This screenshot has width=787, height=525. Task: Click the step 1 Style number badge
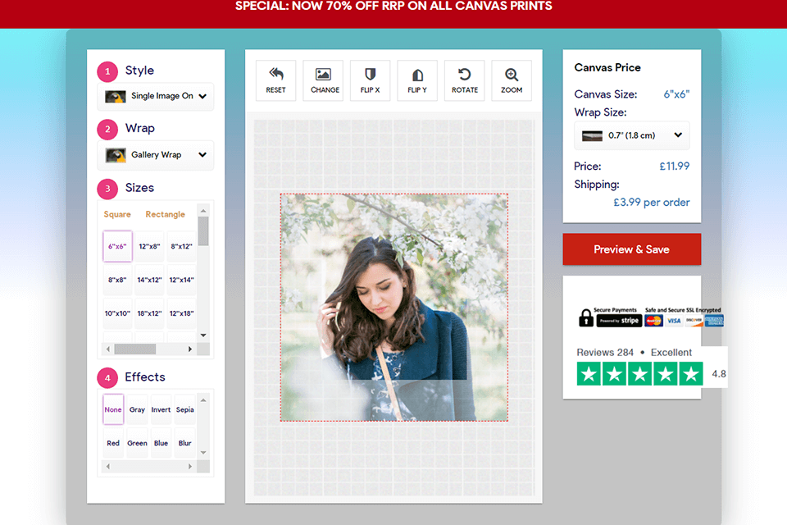pos(107,71)
